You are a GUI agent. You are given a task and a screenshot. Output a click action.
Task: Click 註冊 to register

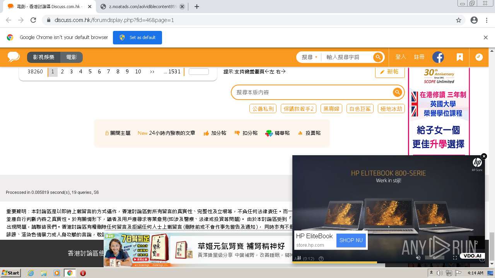(x=419, y=57)
